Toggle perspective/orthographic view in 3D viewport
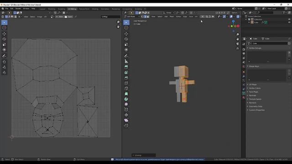Screen dimensions: 292x164 (238, 48)
